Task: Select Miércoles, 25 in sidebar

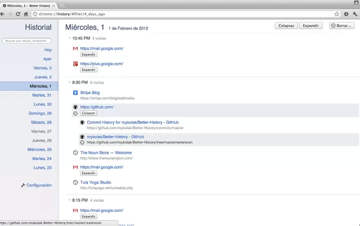Action: pos(40,150)
